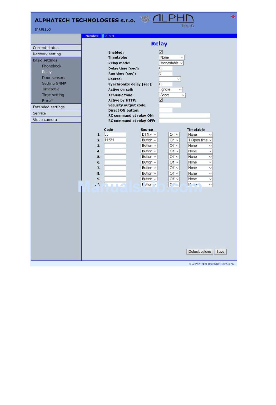This screenshot has height=405, width=276.
Task: Open row 1 On state dropdown
Action: (x=174, y=135)
